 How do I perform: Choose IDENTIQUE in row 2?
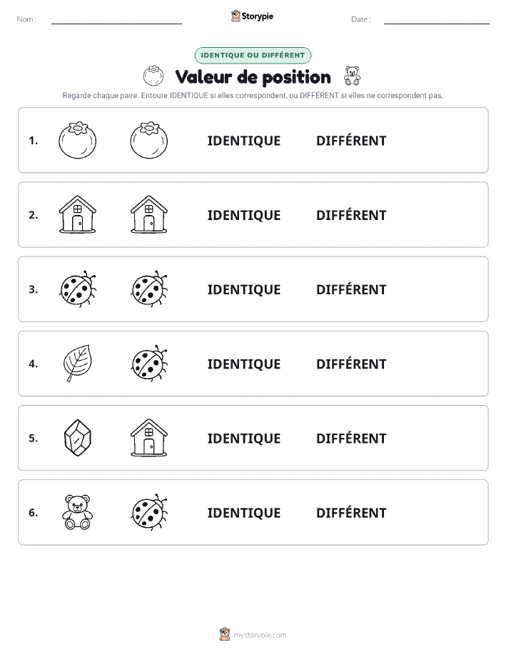coord(244,215)
